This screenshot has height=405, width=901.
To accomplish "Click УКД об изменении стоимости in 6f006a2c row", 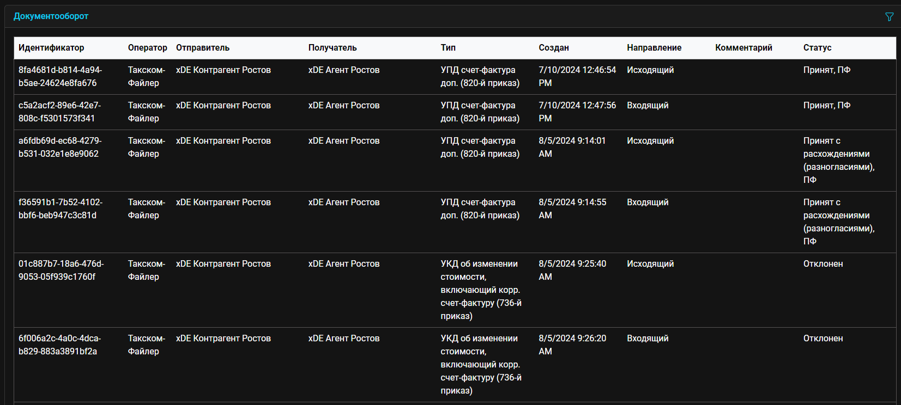I will click(481, 365).
